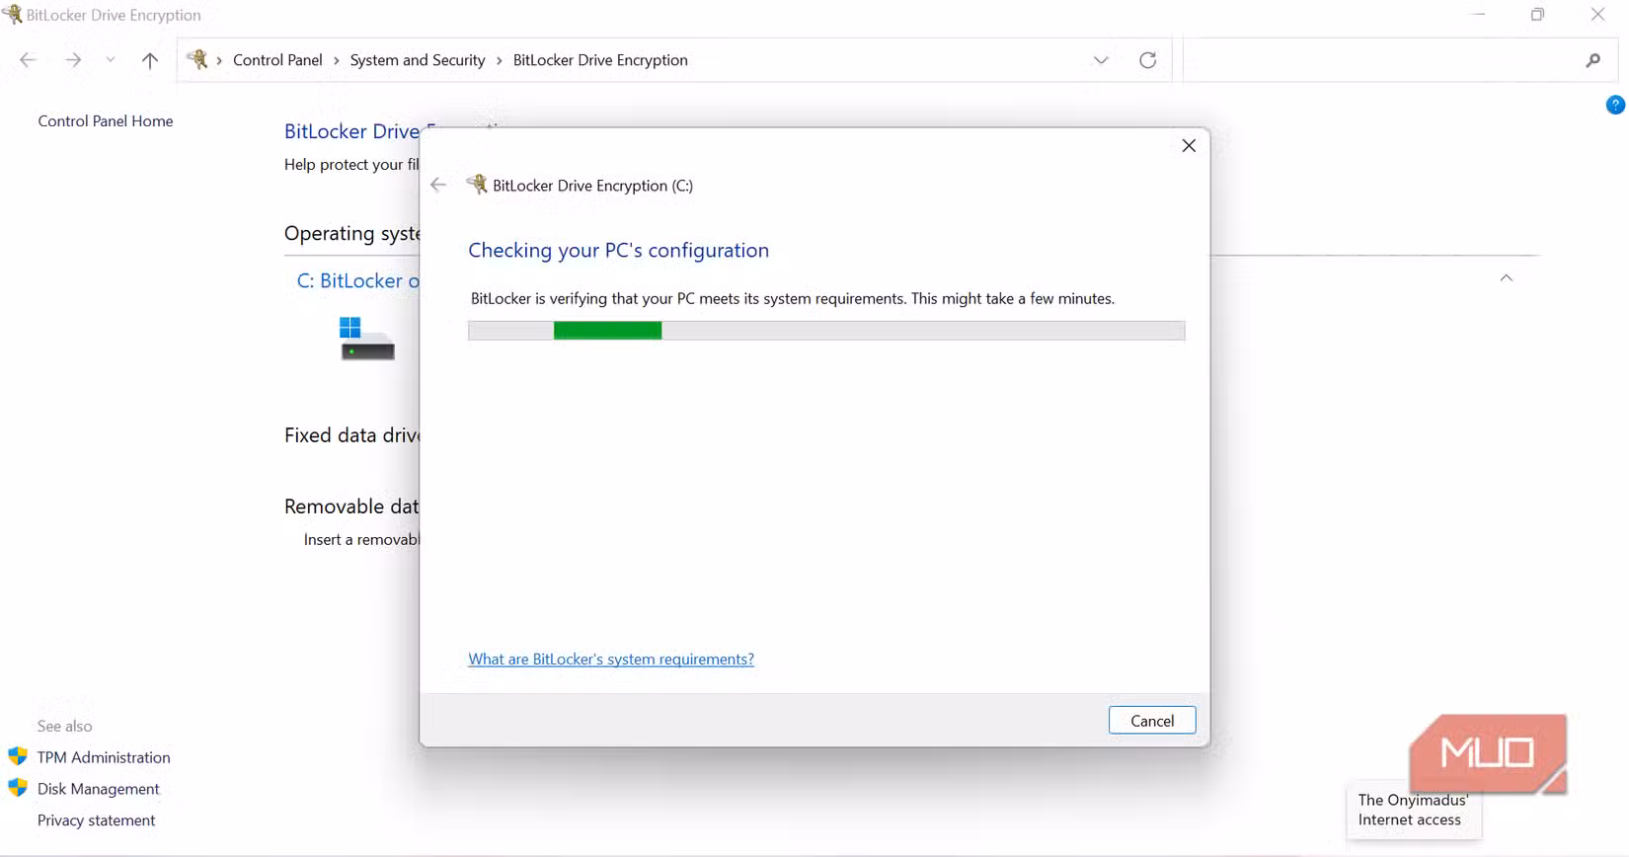Open Disk Management
The image size is (1629, 857).
98,789
